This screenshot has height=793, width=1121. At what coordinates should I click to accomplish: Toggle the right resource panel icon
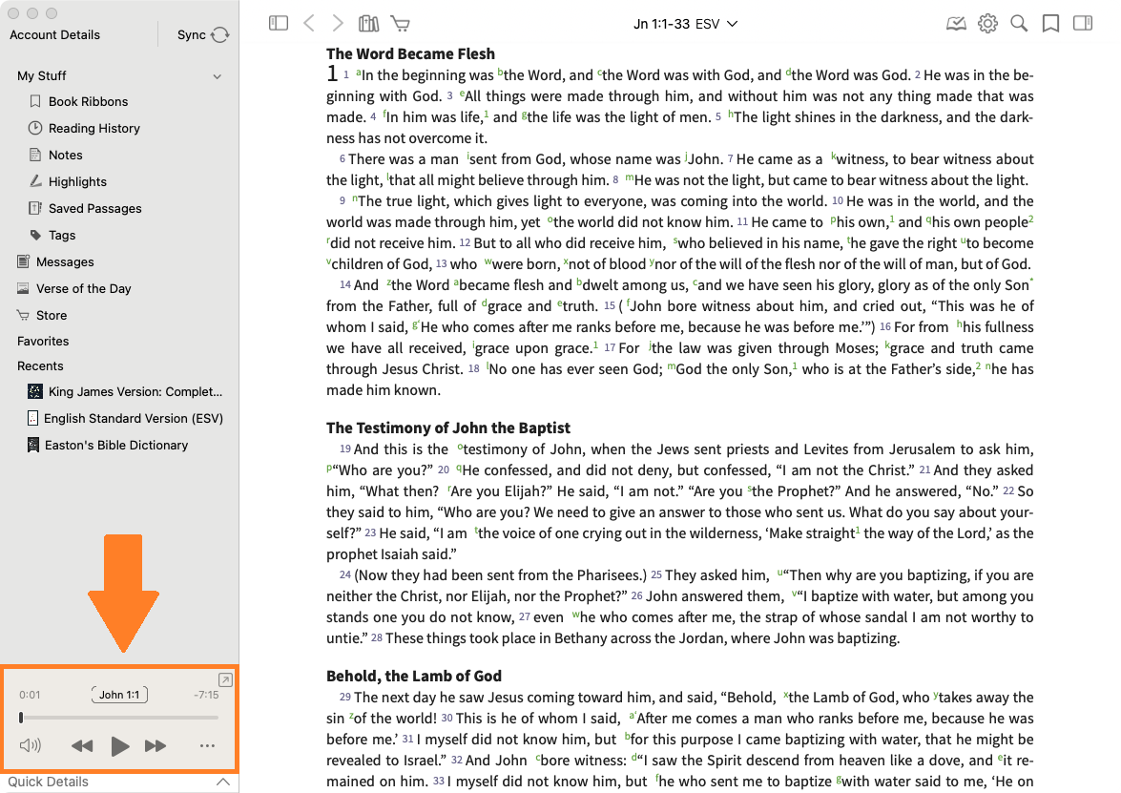1082,23
